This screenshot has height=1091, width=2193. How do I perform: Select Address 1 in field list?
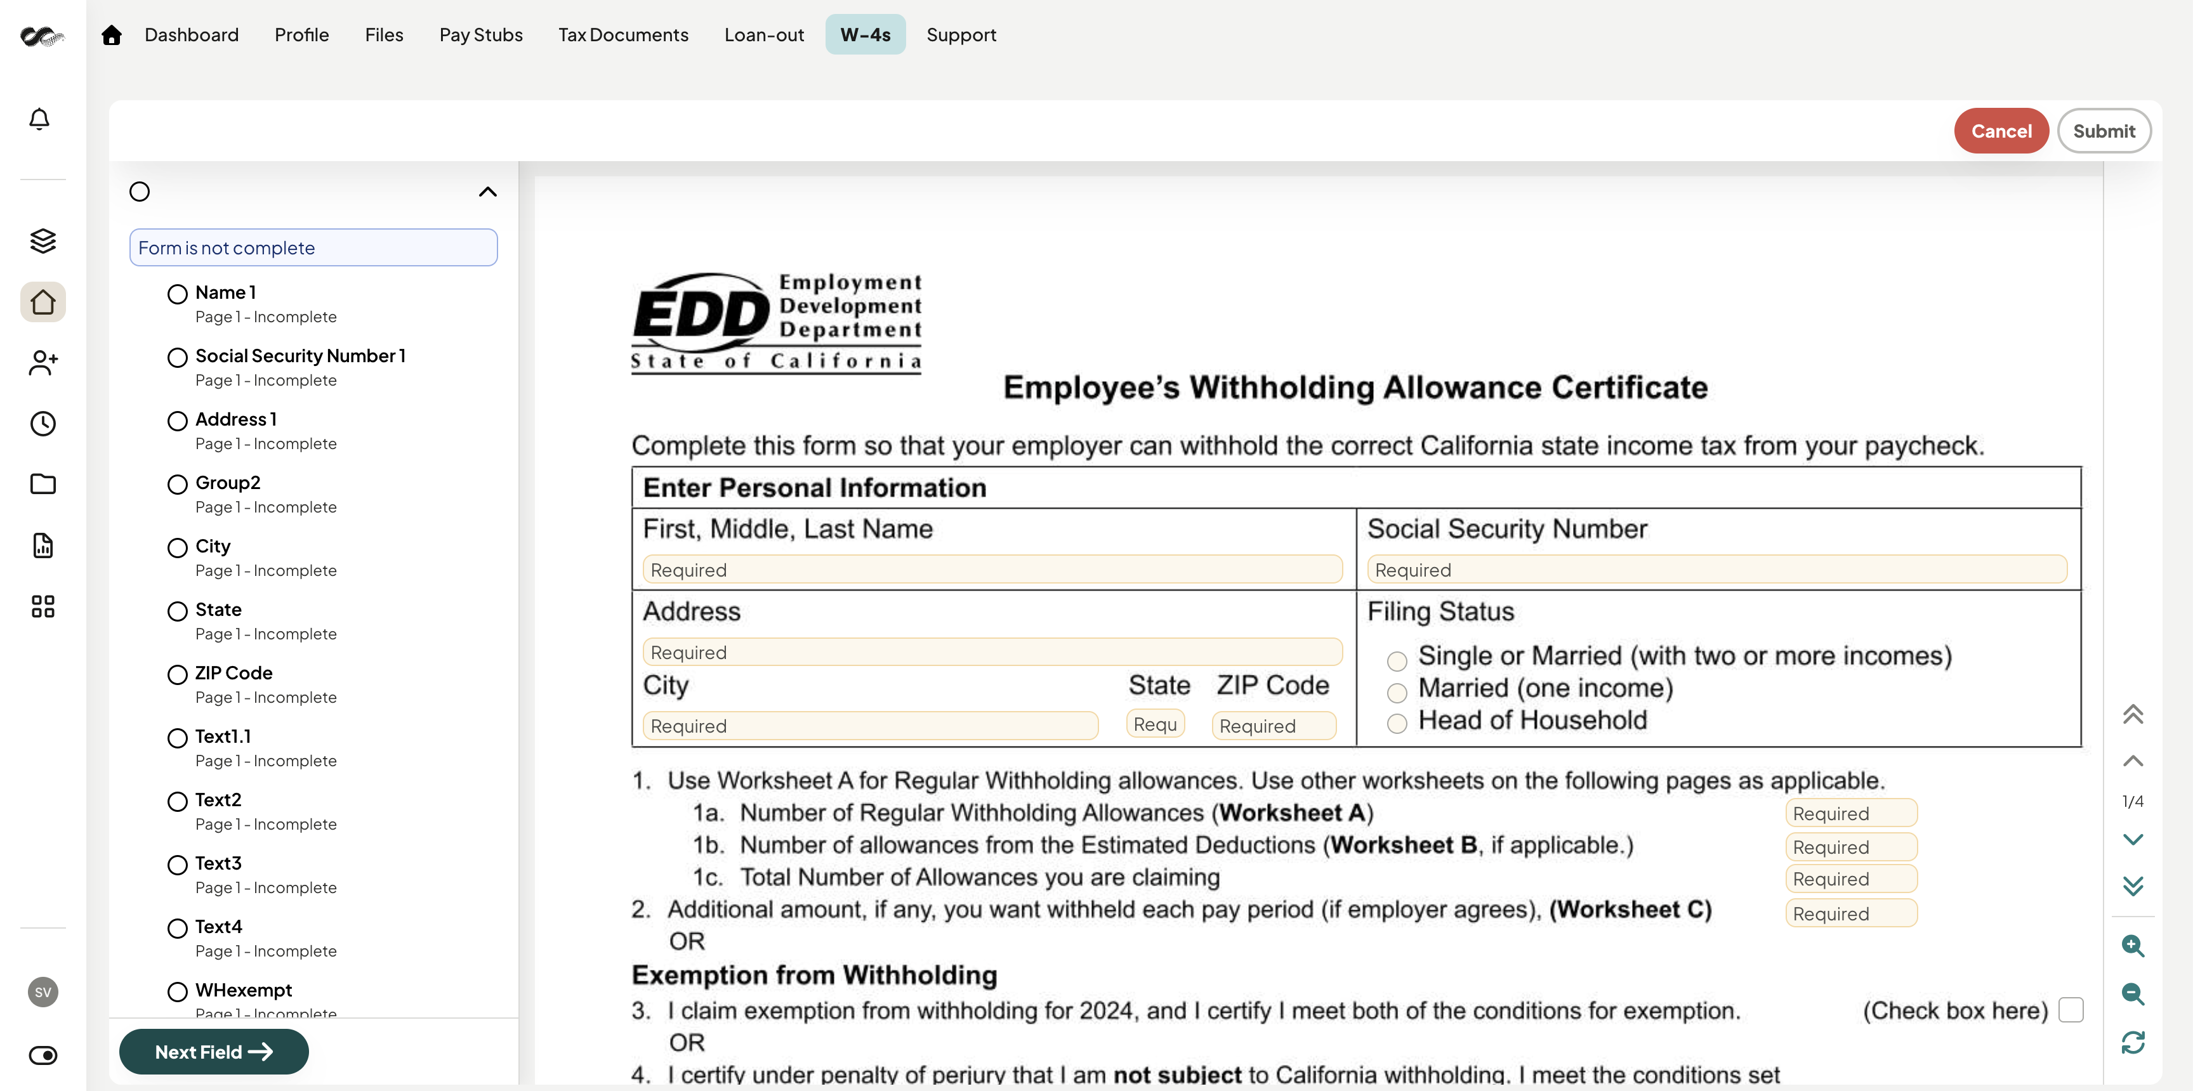pyautogui.click(x=253, y=431)
